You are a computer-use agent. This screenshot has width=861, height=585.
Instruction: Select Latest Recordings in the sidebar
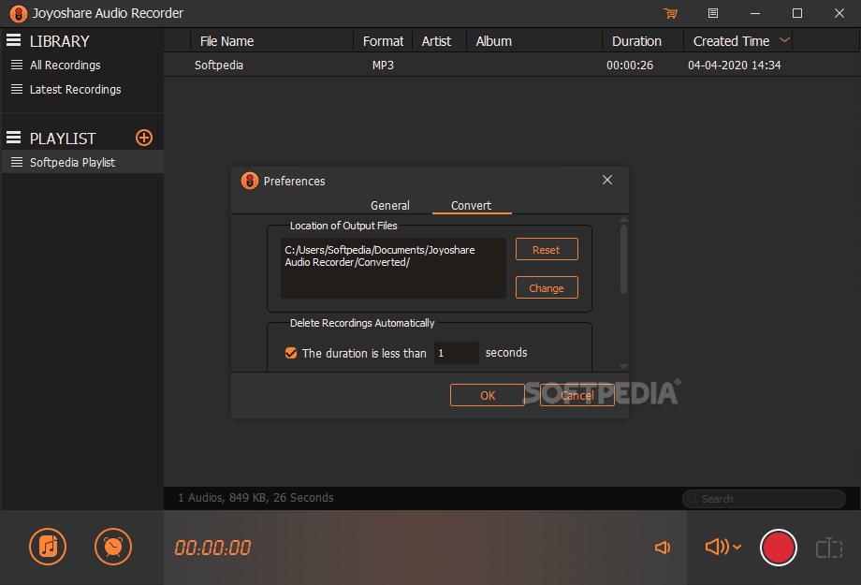(x=74, y=89)
